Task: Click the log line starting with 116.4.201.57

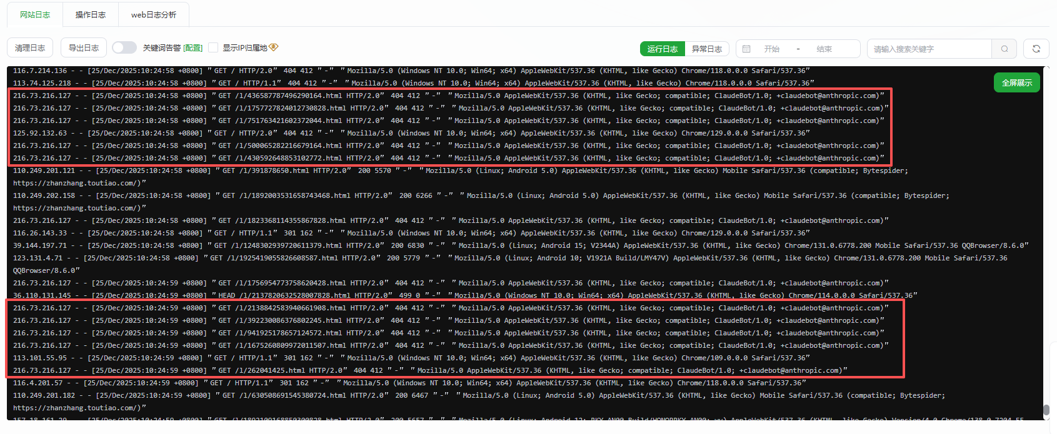Action: (x=409, y=383)
